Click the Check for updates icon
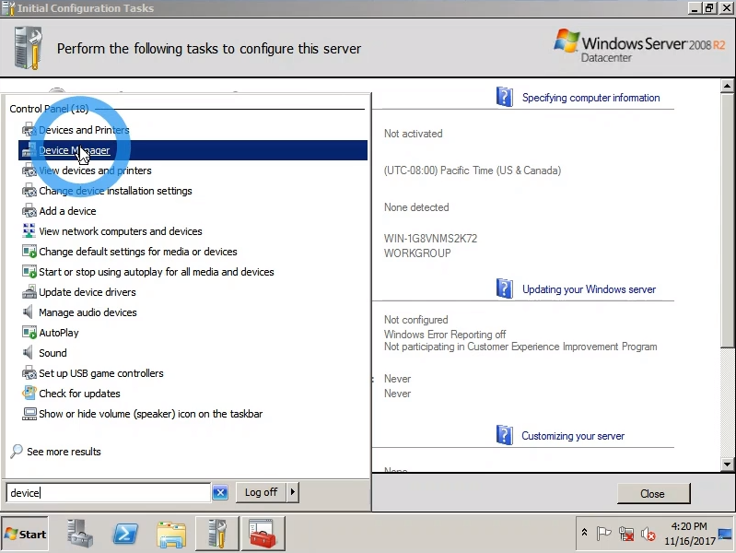 [x=29, y=394]
